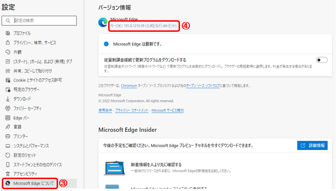Open Microsoft サービス規約 link
The height and width of the screenshot is (191, 336).
168,110
